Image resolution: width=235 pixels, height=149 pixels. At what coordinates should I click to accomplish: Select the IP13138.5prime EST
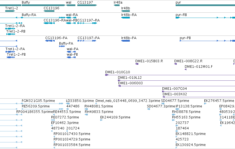point(178,109)
